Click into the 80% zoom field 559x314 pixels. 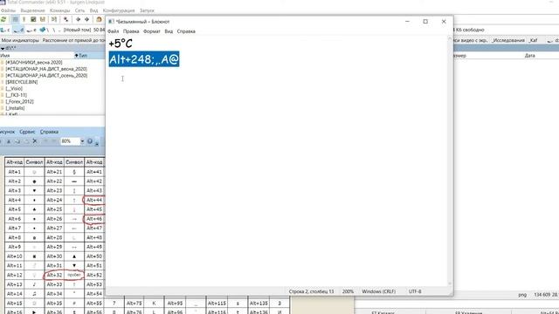(70, 141)
